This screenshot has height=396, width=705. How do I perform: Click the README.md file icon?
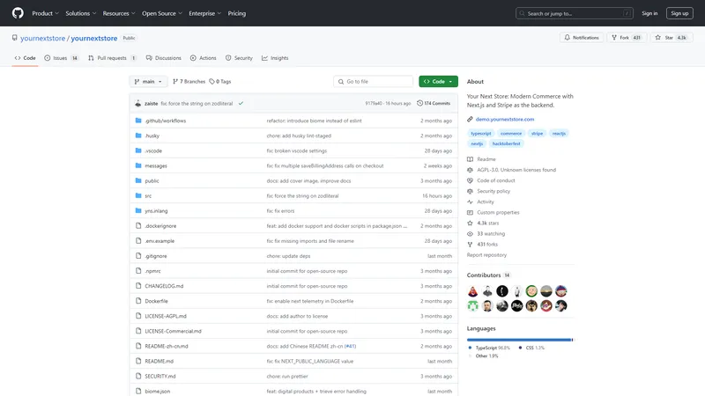[x=138, y=361]
